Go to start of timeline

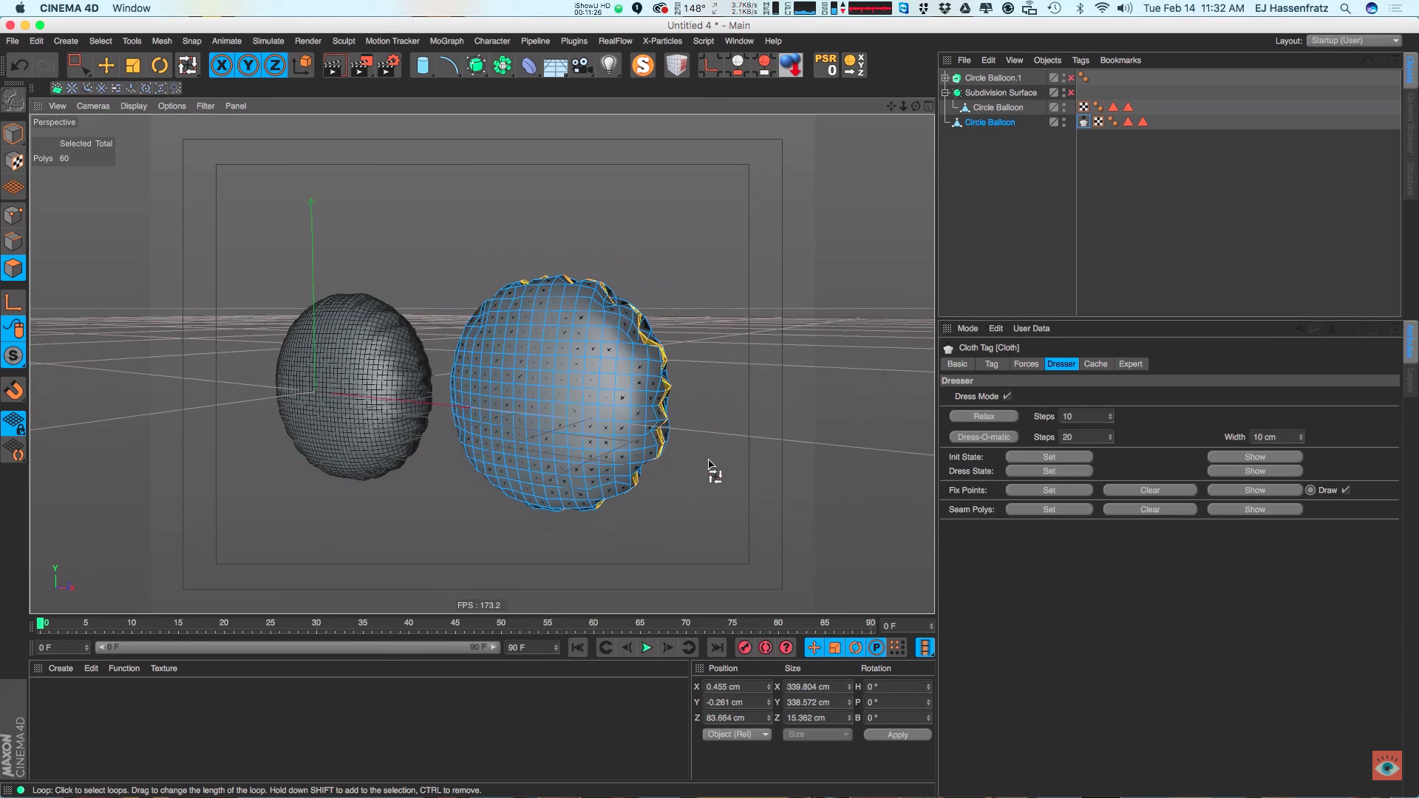pos(578,648)
